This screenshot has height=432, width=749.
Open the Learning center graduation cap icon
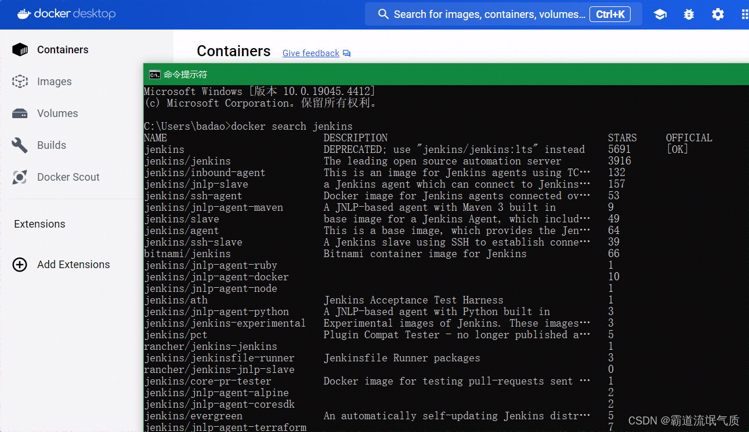tap(660, 14)
